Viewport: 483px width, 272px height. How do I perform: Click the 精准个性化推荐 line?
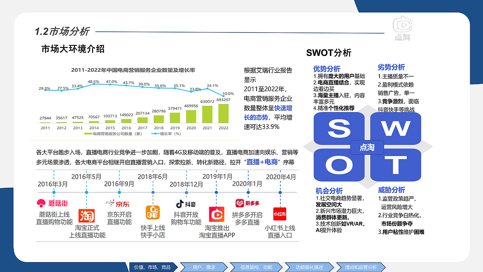(334, 108)
